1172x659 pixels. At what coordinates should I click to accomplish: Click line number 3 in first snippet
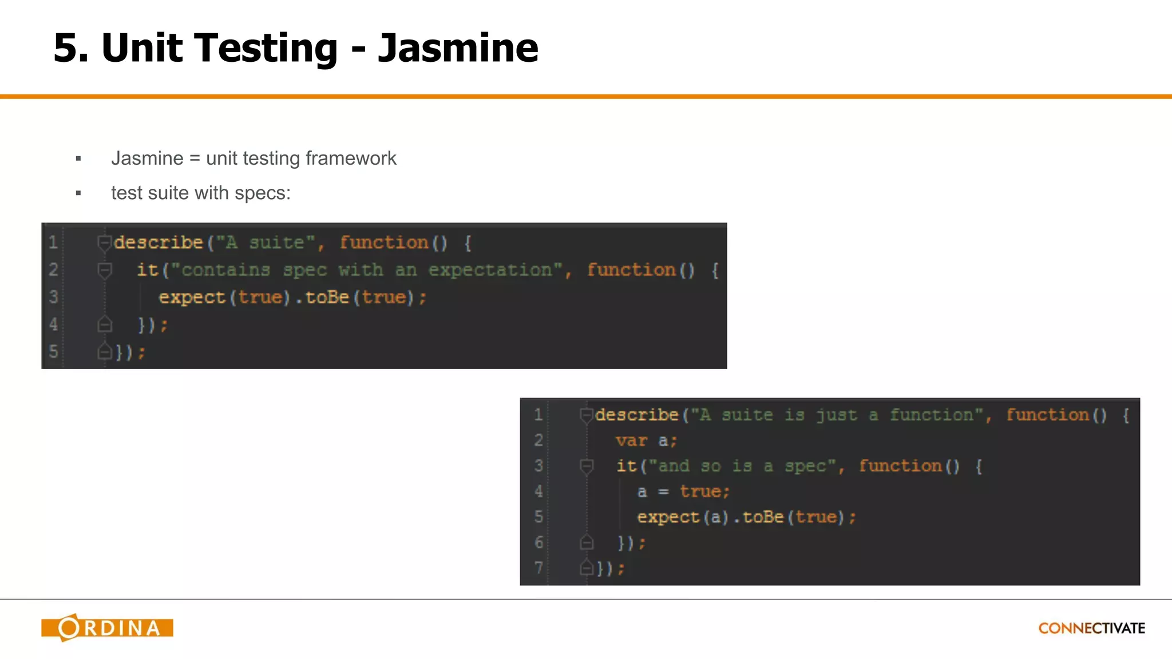point(53,297)
